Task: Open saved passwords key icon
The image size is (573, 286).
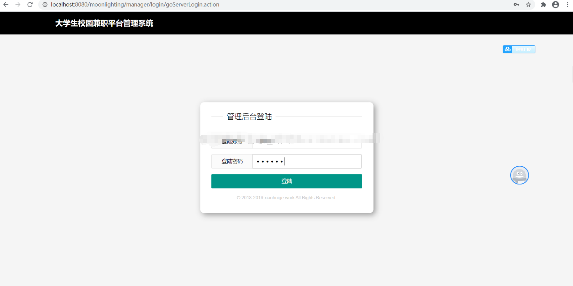Action: click(516, 4)
